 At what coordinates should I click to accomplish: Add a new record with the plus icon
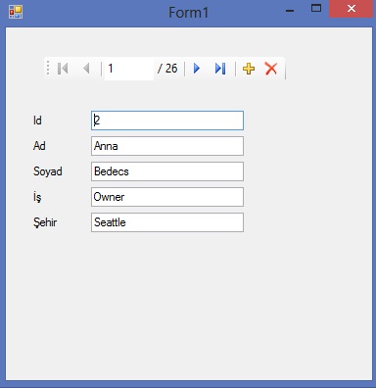tap(249, 69)
